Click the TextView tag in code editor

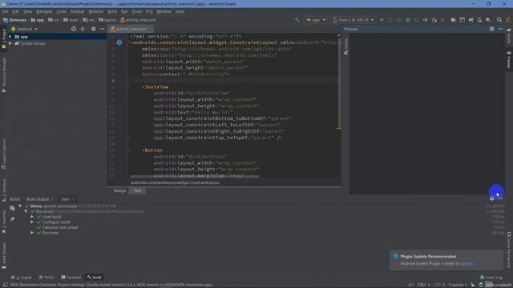click(x=156, y=87)
